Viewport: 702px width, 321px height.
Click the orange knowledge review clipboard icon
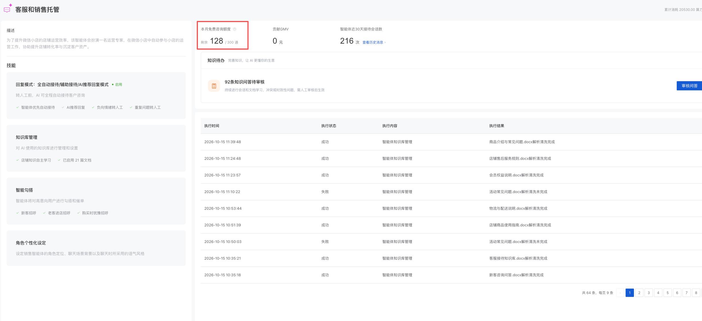[x=214, y=86]
